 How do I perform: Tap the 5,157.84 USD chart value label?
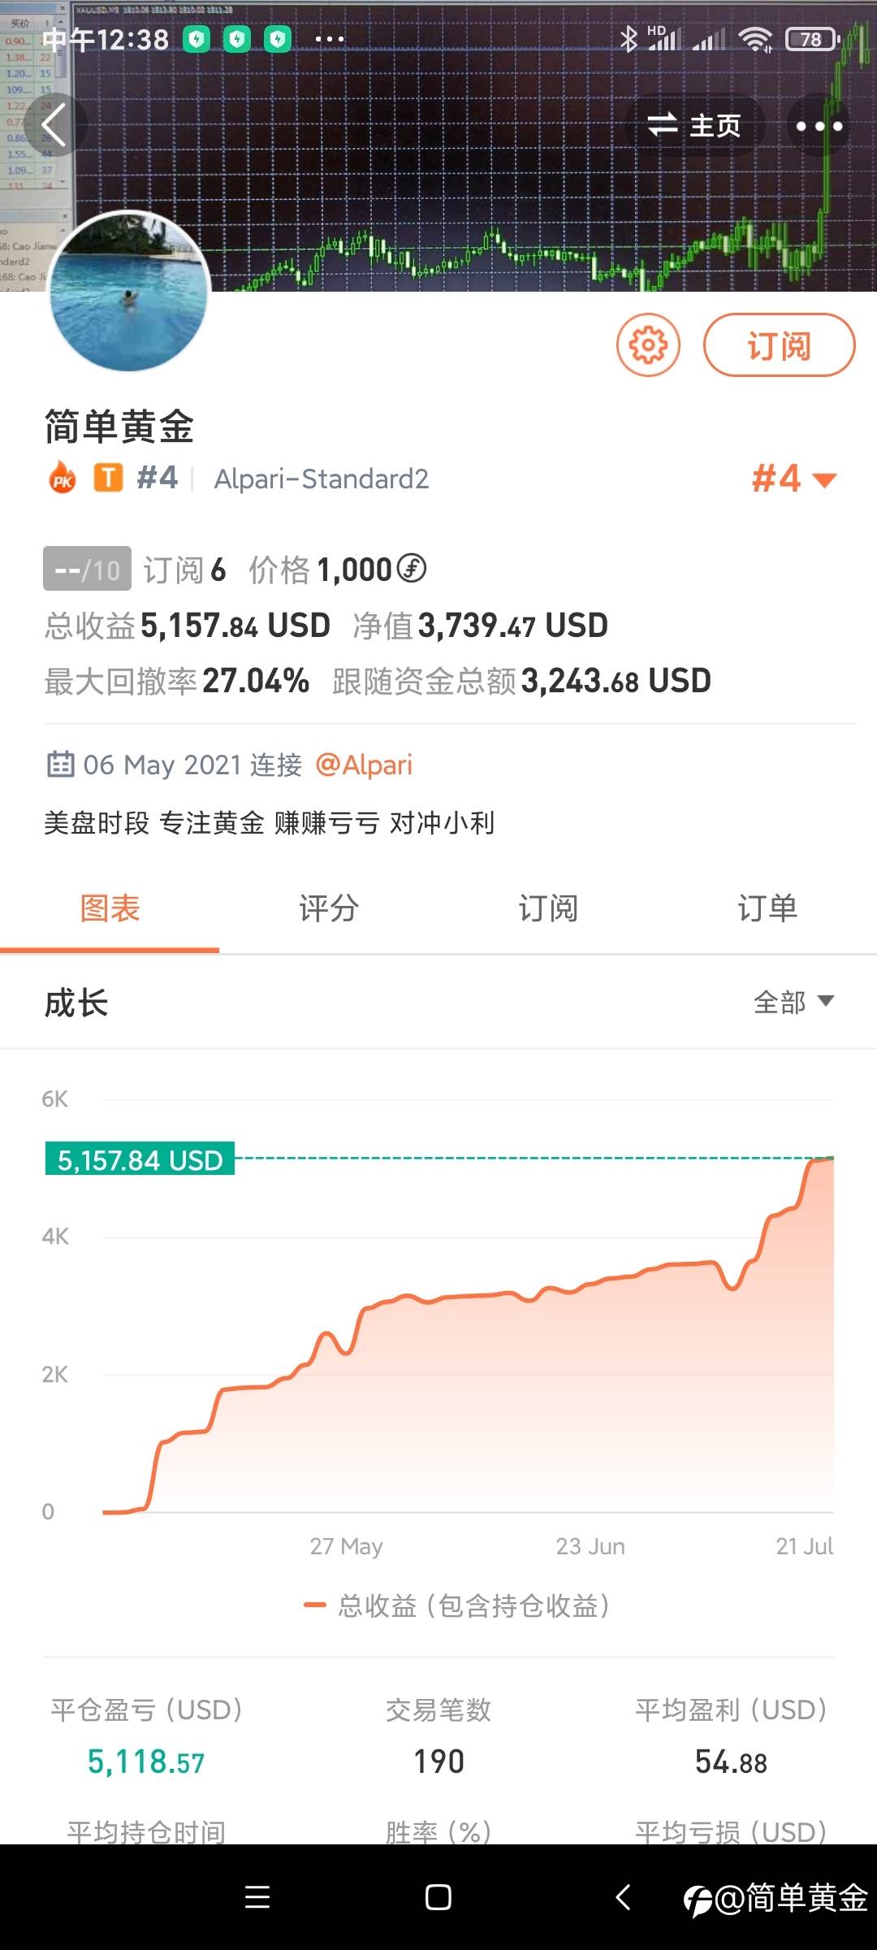click(x=140, y=1159)
